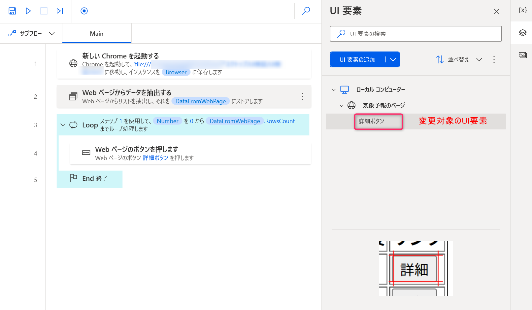Click the data extraction window icon

(73, 96)
